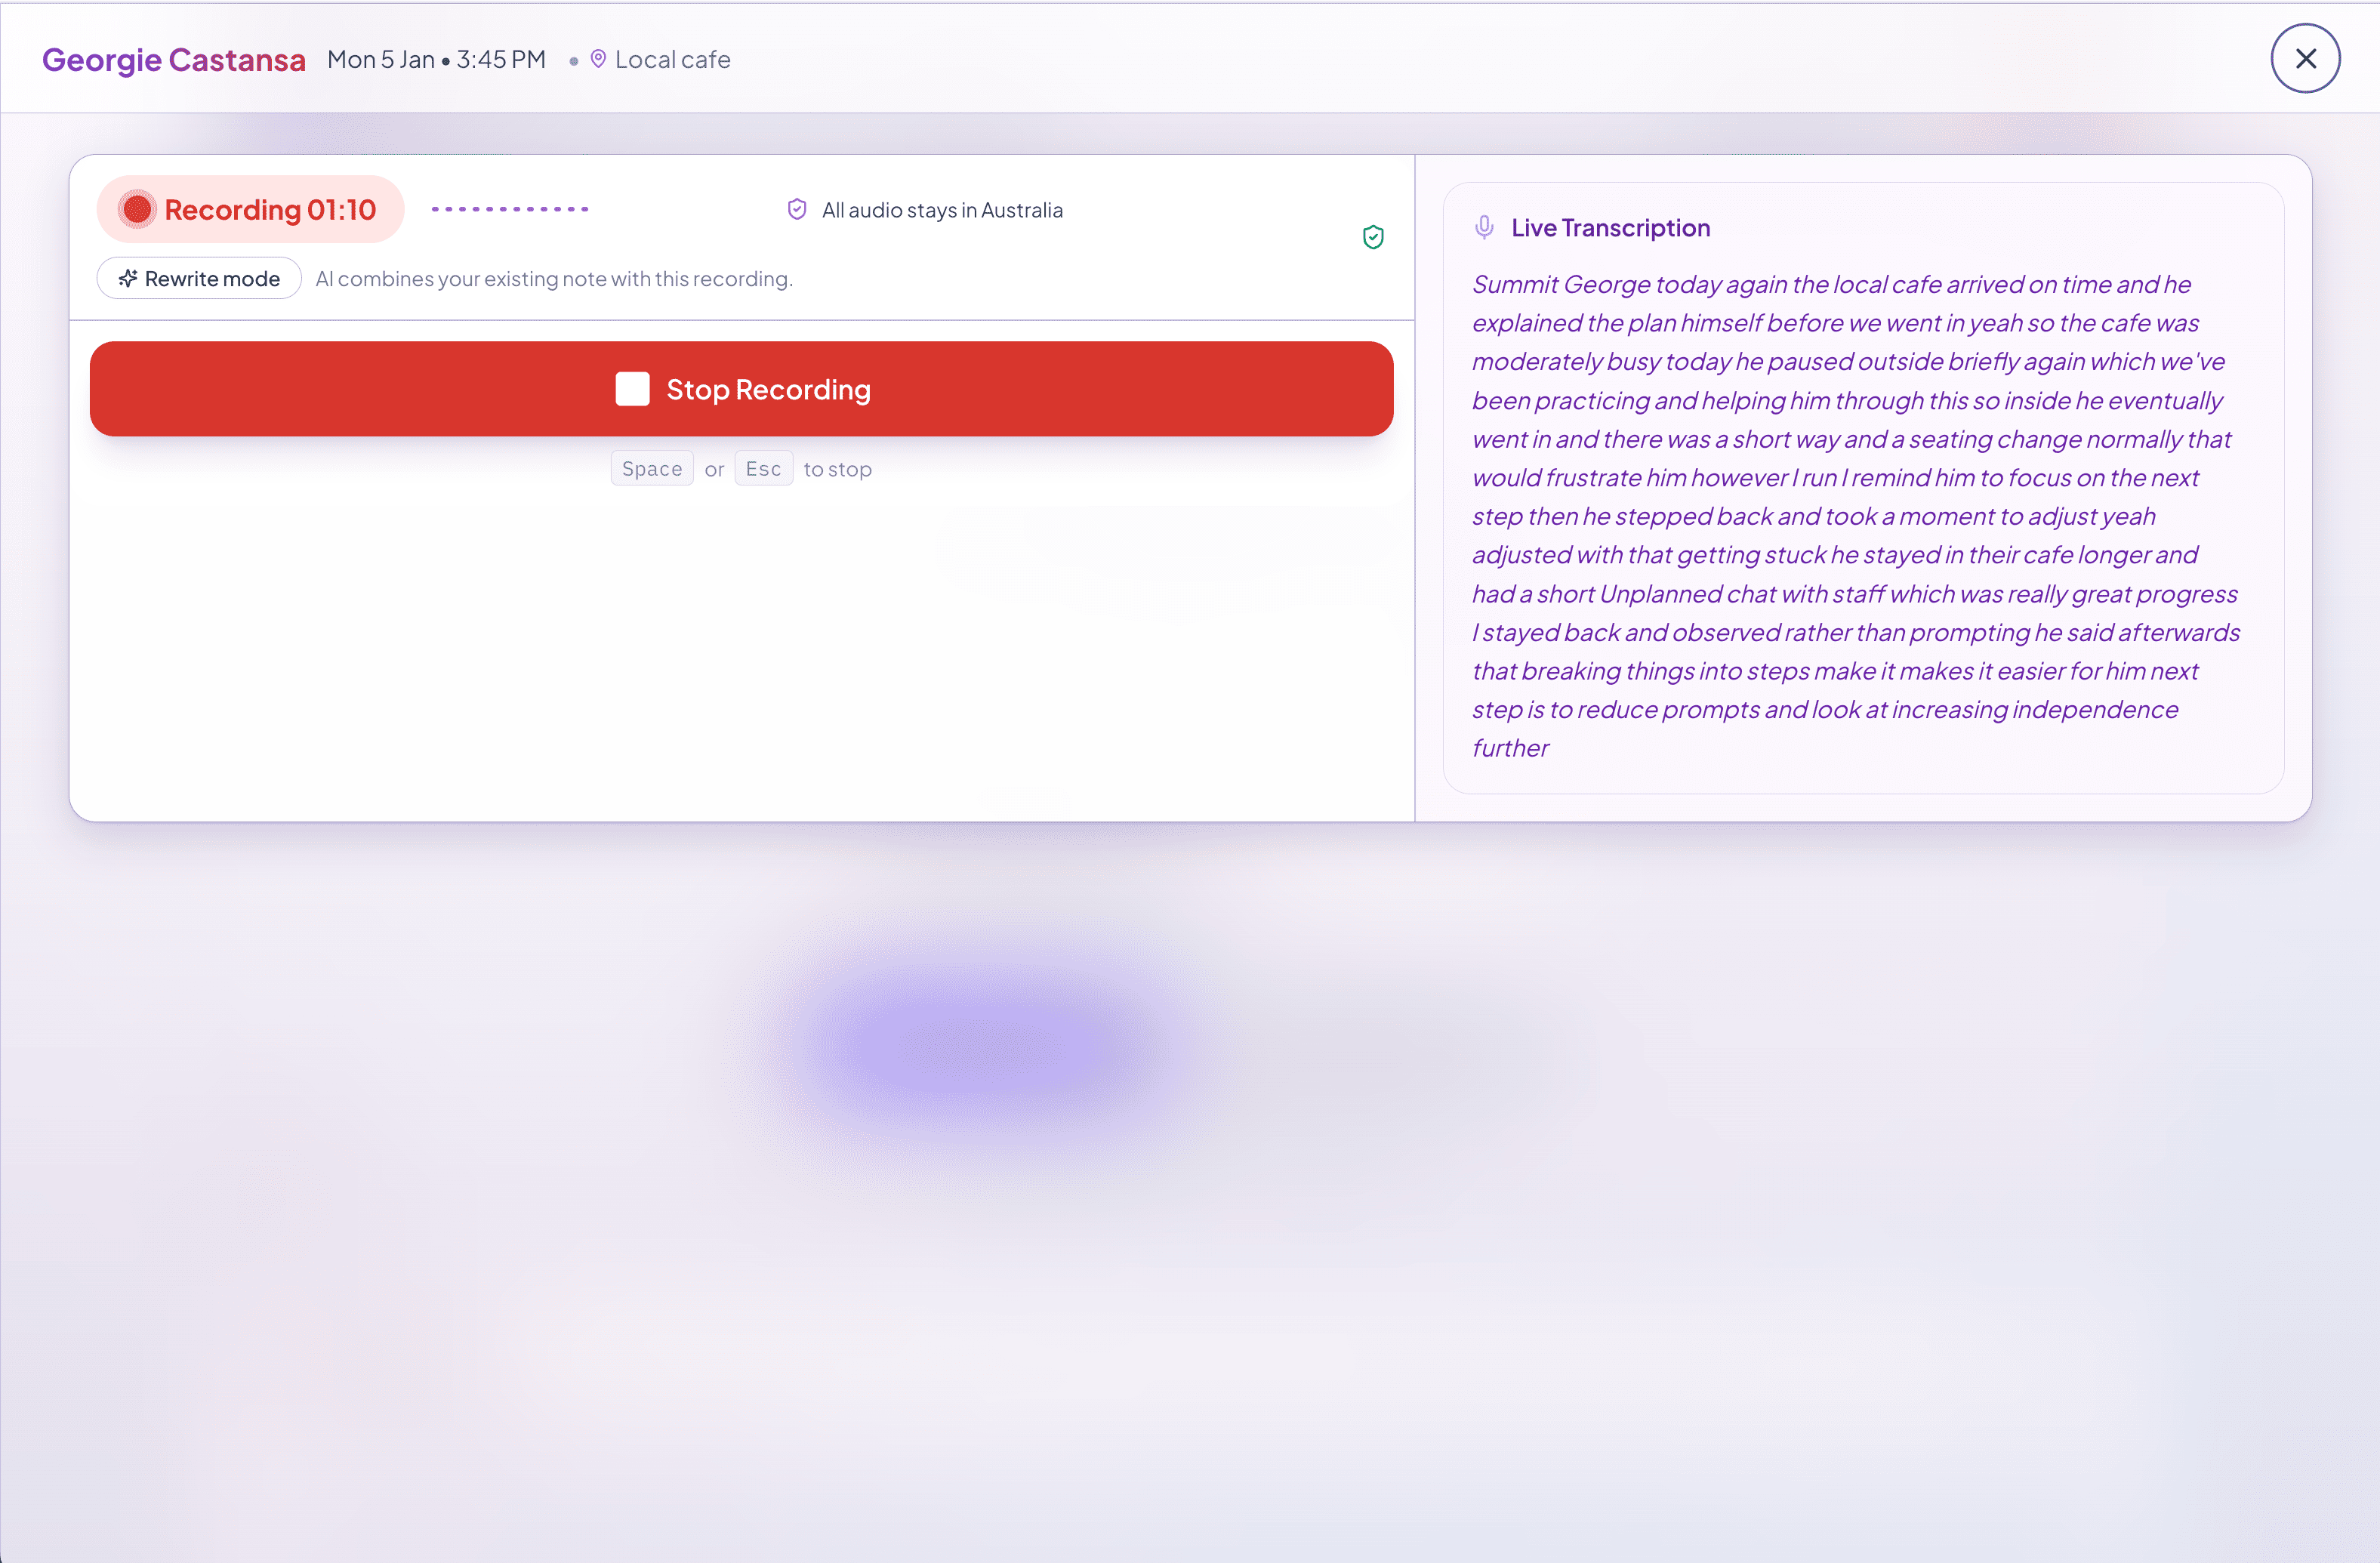Open Georgie Castansa's name link

click(174, 60)
